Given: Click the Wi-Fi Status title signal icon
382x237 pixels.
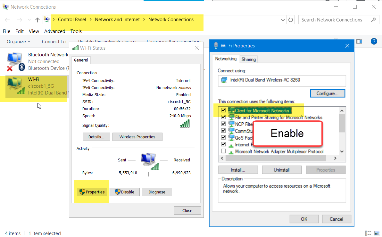Looking at the screenshot, I should 75,48.
